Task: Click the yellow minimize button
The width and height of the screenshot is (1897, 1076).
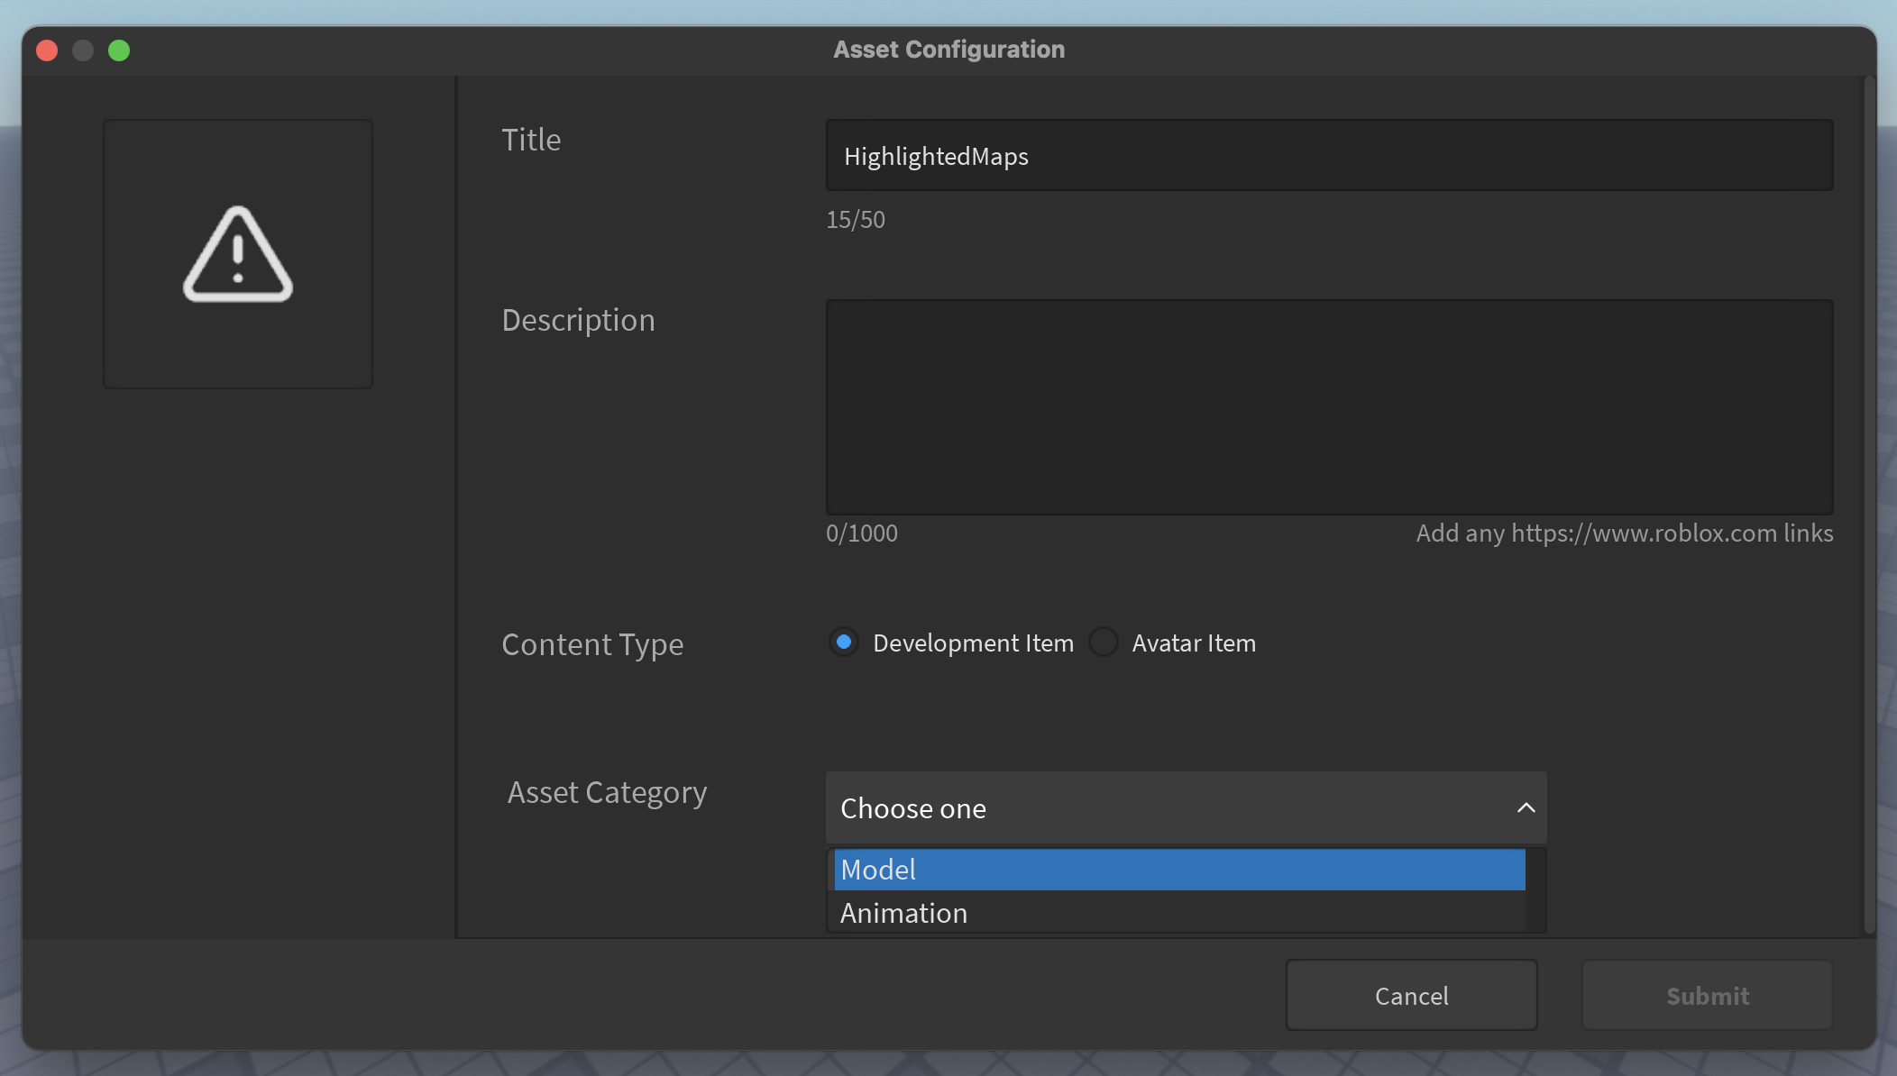Action: pos(83,50)
